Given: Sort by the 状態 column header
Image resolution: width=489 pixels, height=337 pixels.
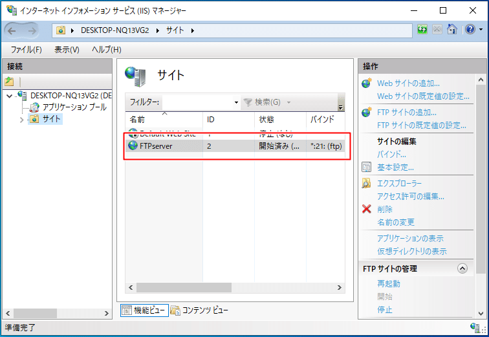Looking at the screenshot, I should click(280, 120).
